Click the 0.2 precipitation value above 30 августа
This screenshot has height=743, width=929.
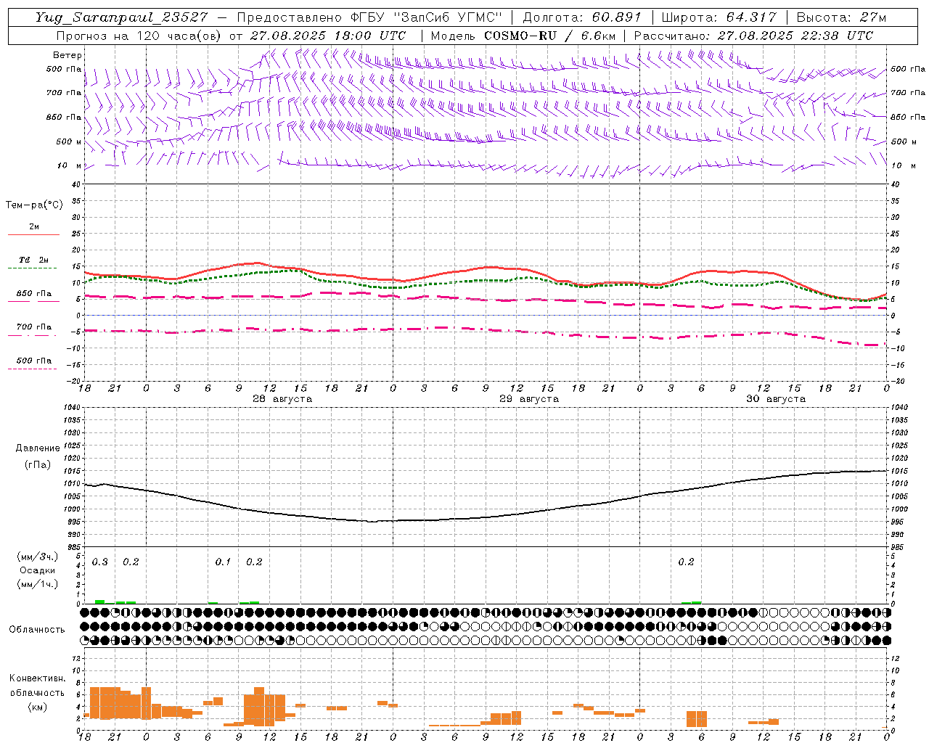pos(686,562)
